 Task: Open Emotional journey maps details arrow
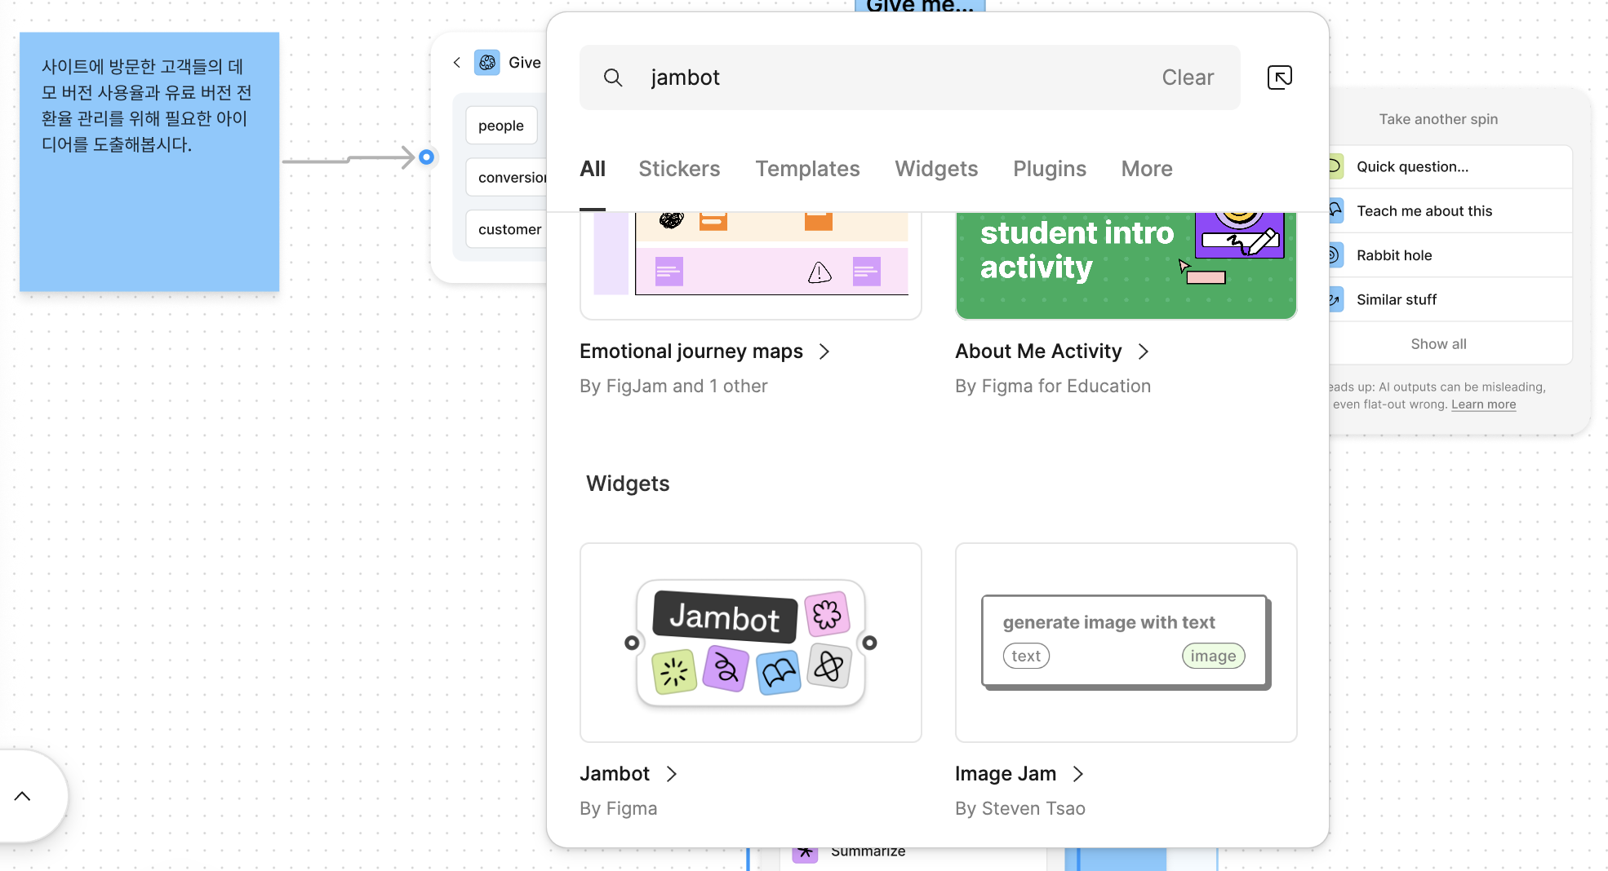(824, 351)
